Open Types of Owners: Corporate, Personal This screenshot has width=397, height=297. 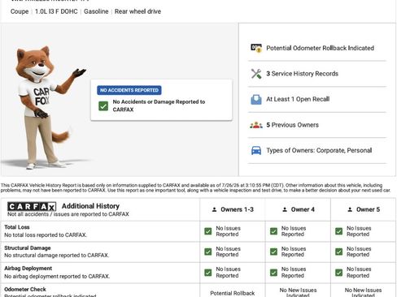pyautogui.click(x=317, y=150)
